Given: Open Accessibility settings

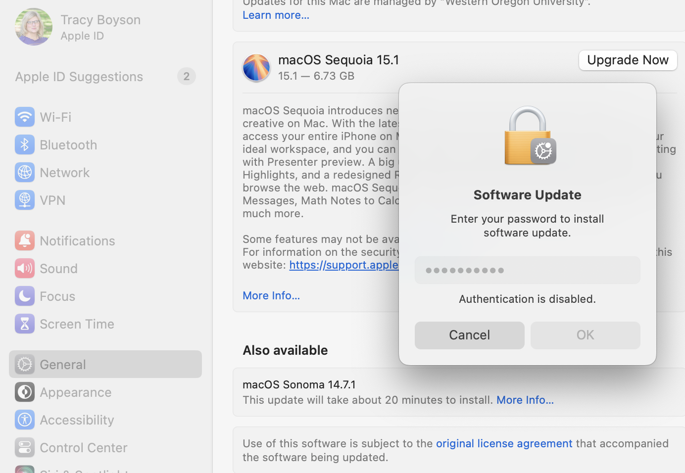Looking at the screenshot, I should point(105,420).
